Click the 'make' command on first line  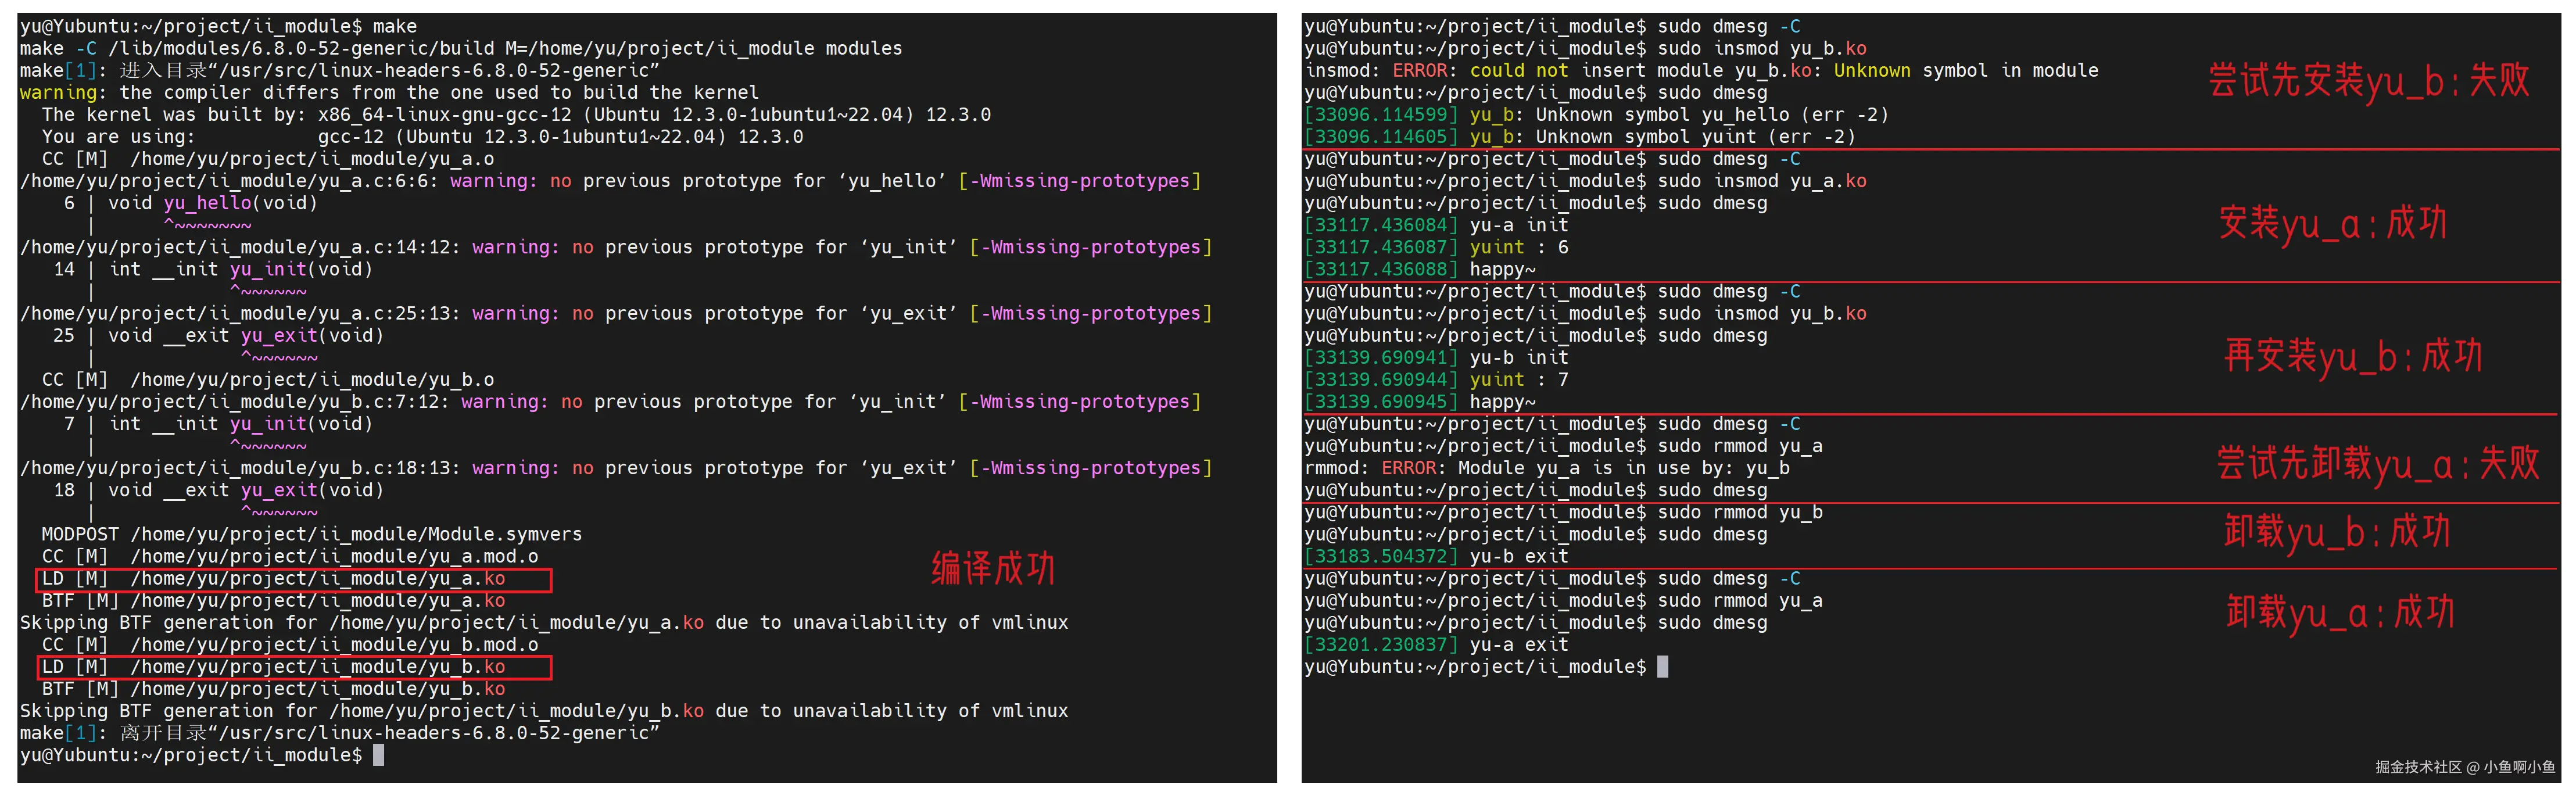click(394, 26)
